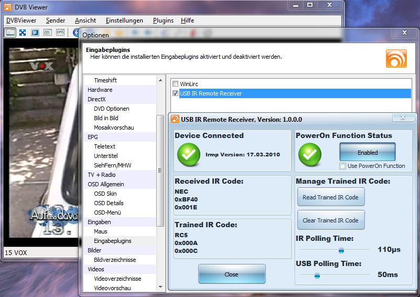
Task: Click the options tree scrollbar thumb
Action: (x=160, y=171)
